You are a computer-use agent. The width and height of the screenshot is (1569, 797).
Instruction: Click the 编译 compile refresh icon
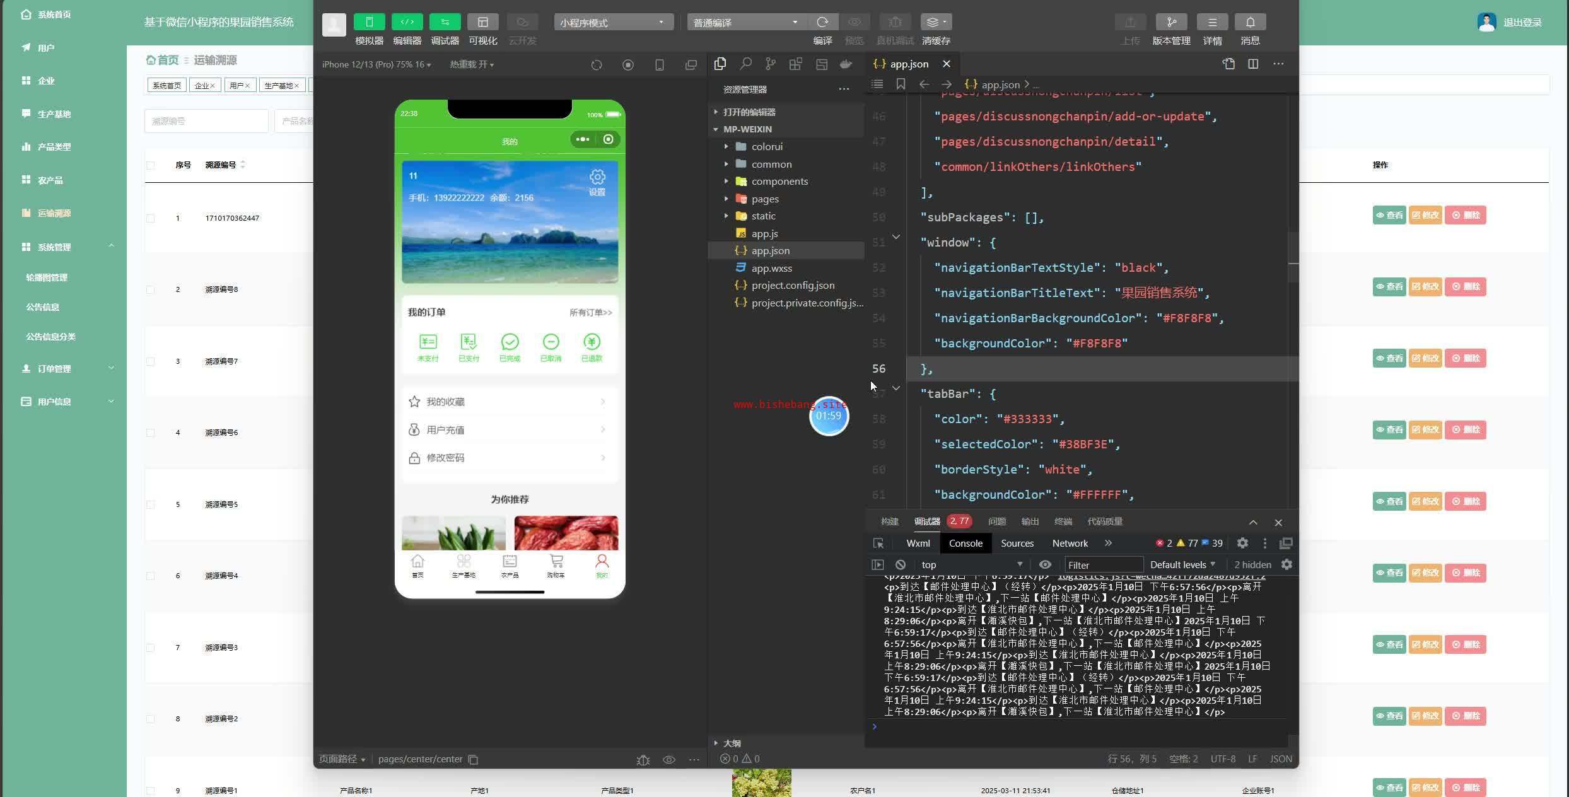click(x=822, y=22)
